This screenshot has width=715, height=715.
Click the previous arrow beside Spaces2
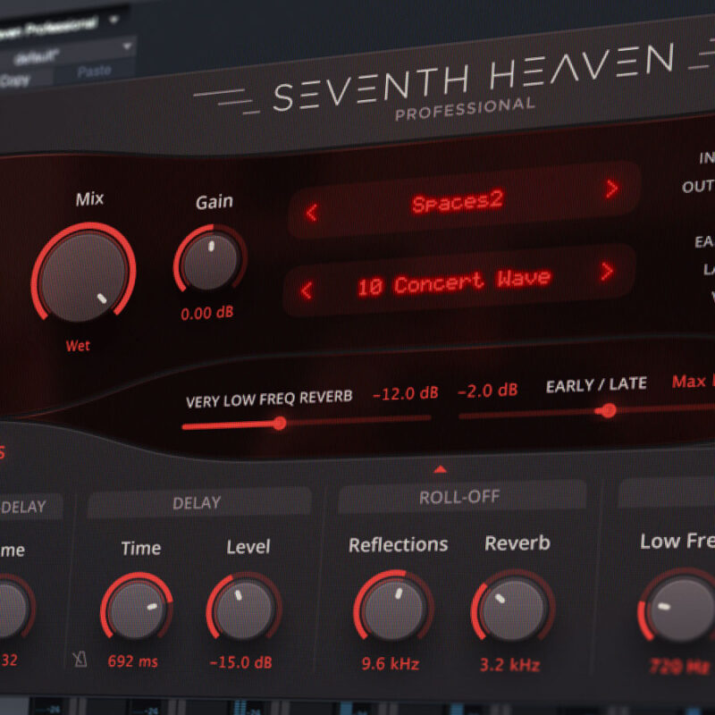(312, 213)
